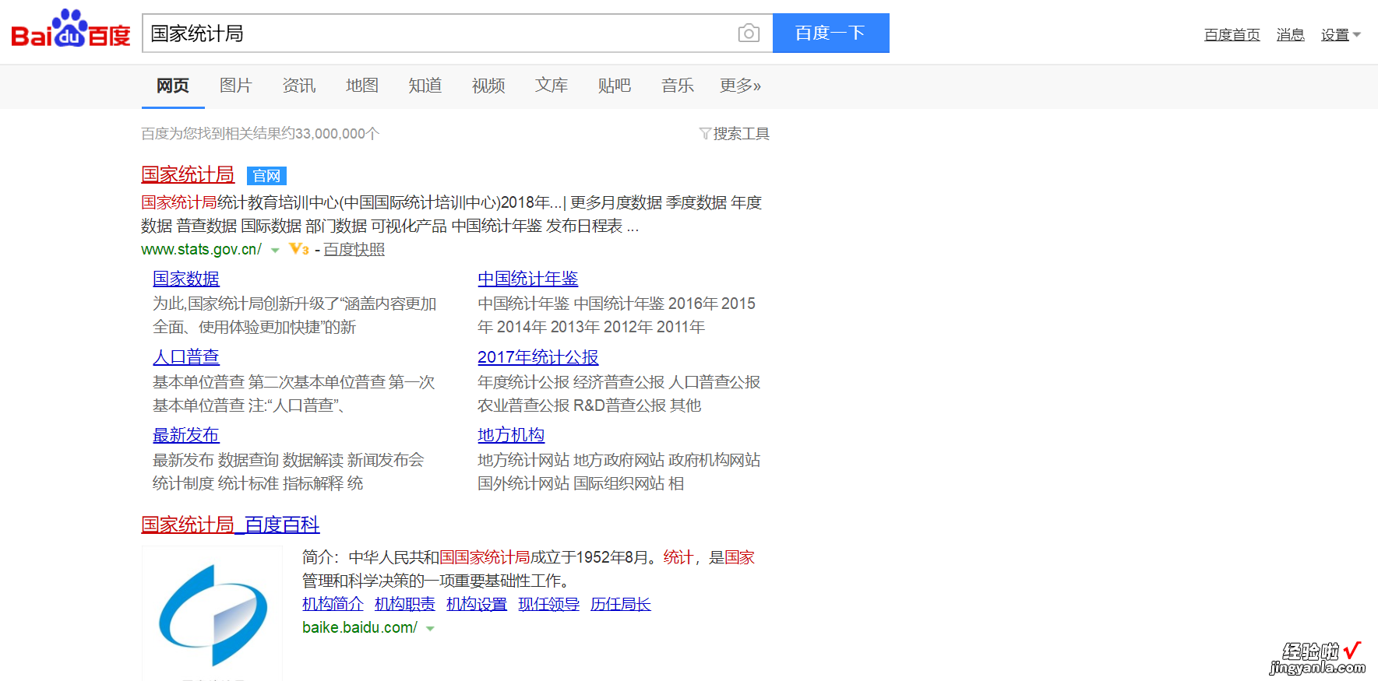The image size is (1378, 681).
Task: Open the 机构简介 link
Action: (x=333, y=604)
